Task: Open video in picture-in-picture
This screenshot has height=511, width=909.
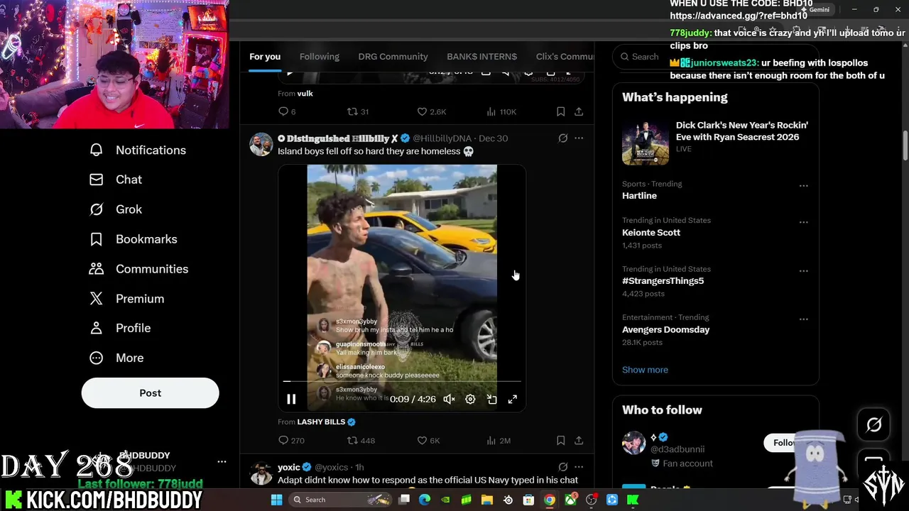Action: point(491,400)
